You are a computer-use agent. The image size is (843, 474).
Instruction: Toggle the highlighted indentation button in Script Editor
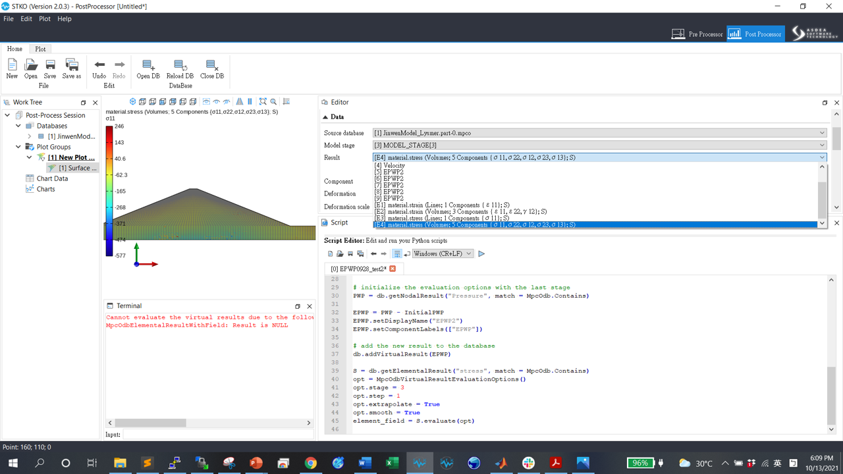click(x=397, y=253)
